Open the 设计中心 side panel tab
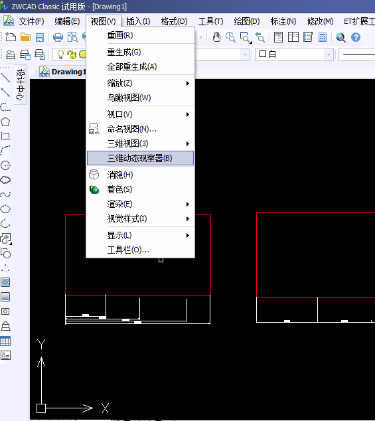The height and width of the screenshot is (421, 375). (x=21, y=84)
